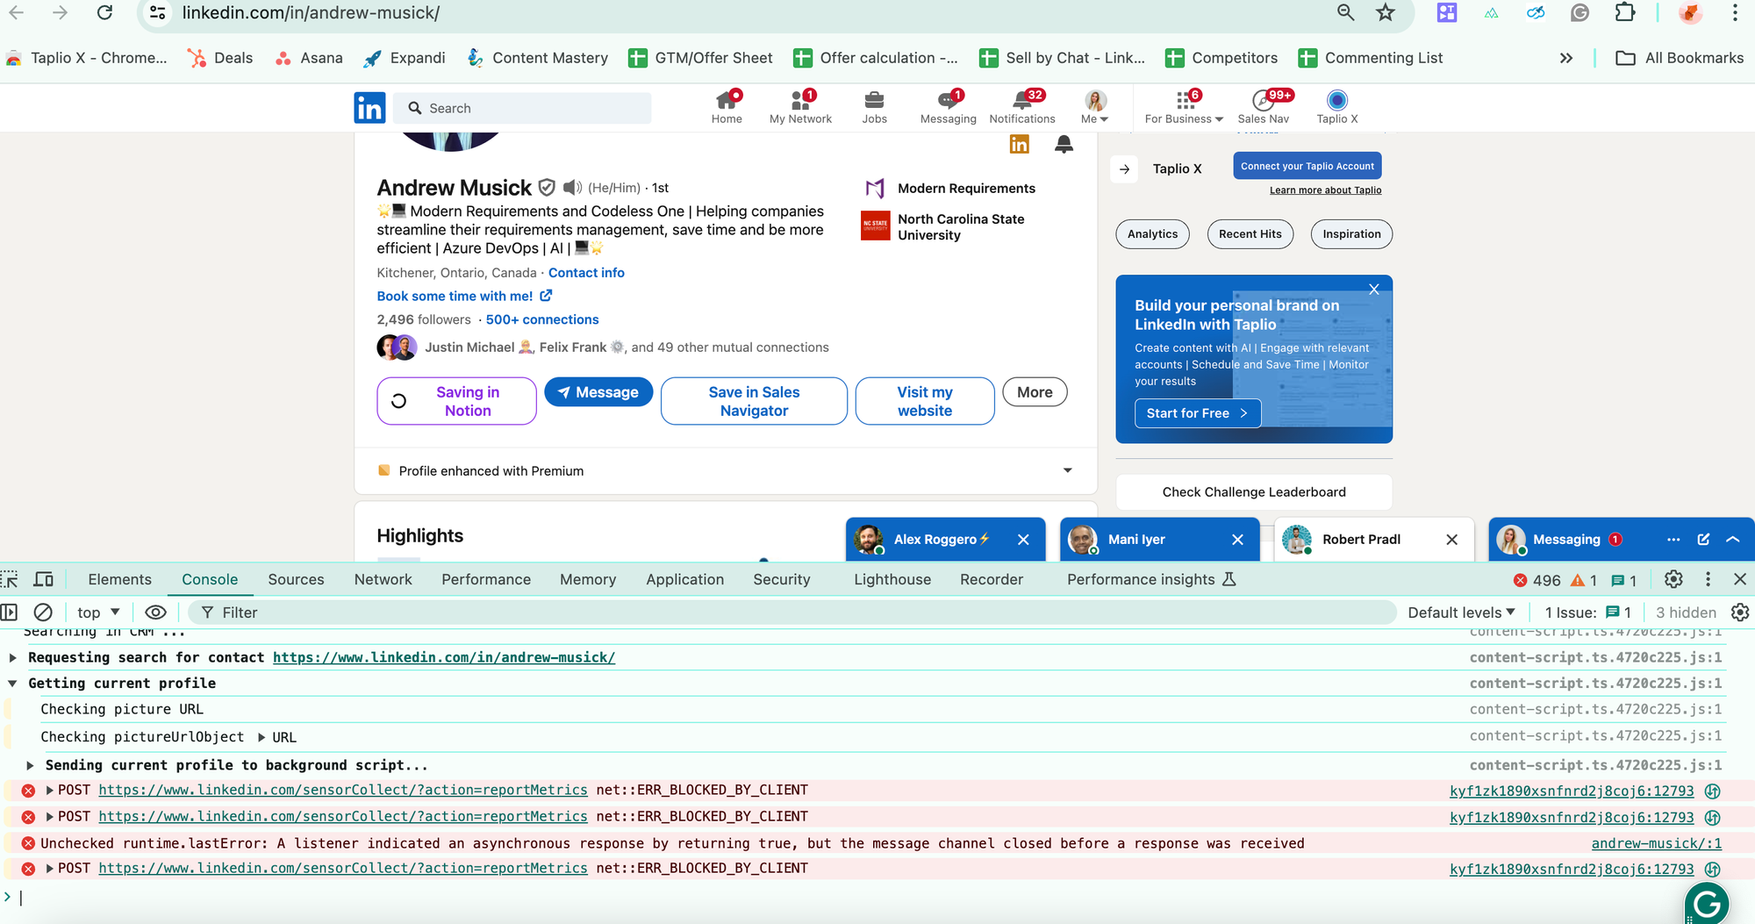Open the Me profile dropdown
1755x924 pixels.
click(x=1095, y=107)
